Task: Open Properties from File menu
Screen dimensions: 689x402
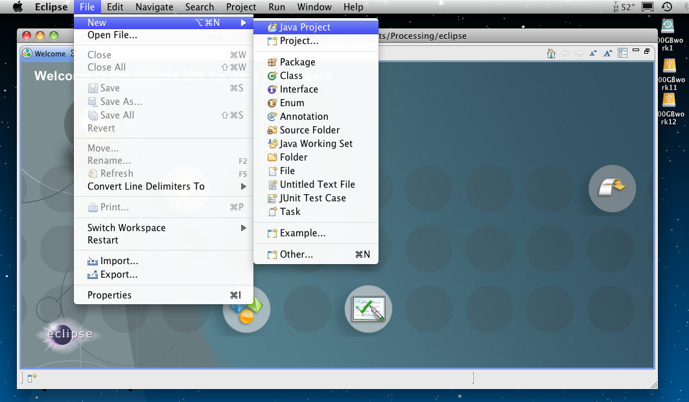Action: (163, 295)
